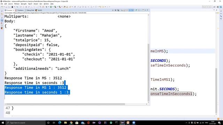
Task: Open the notification center icon
Action: tap(220, 123)
